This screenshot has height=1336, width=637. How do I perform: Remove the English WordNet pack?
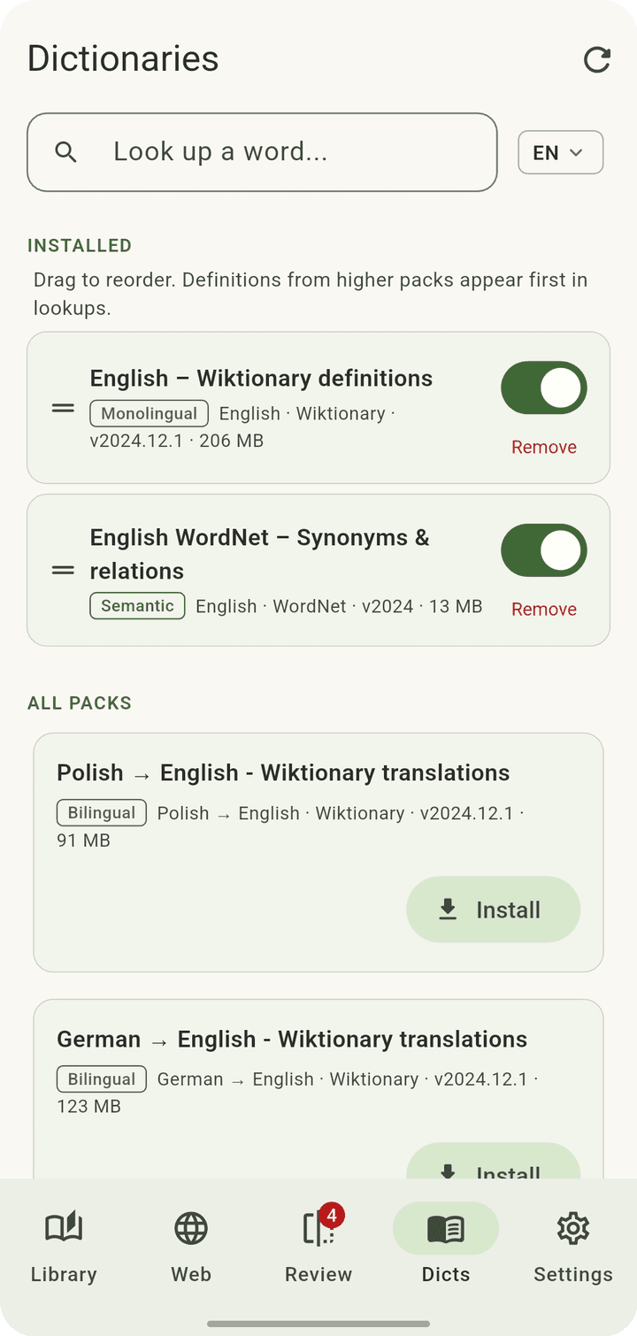coord(544,610)
